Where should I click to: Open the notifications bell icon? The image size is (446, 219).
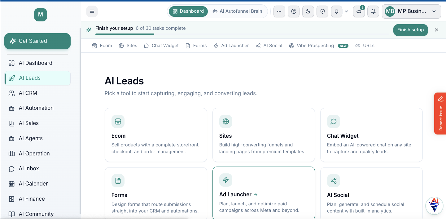[373, 11]
